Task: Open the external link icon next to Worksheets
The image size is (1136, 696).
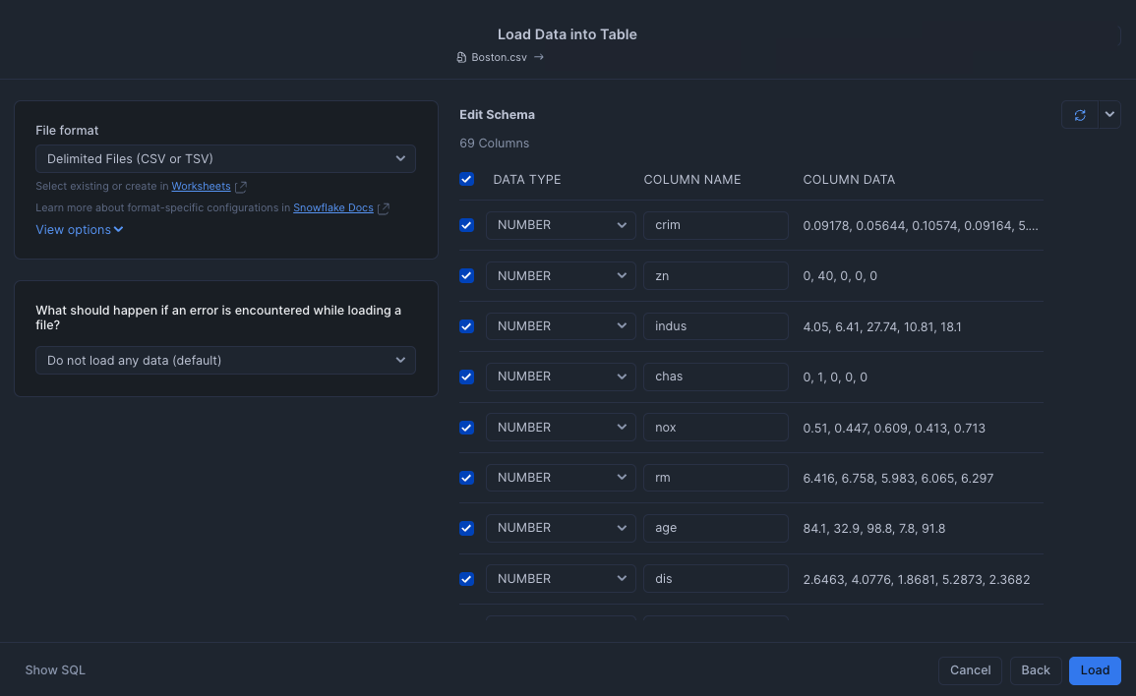Action: coord(240,186)
